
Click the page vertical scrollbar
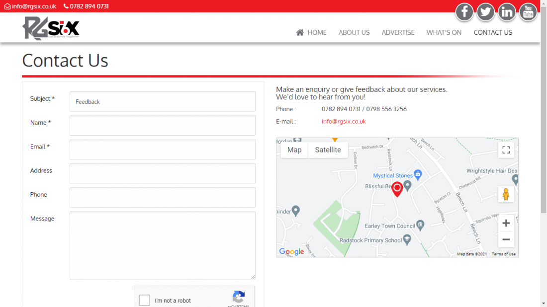point(544,110)
